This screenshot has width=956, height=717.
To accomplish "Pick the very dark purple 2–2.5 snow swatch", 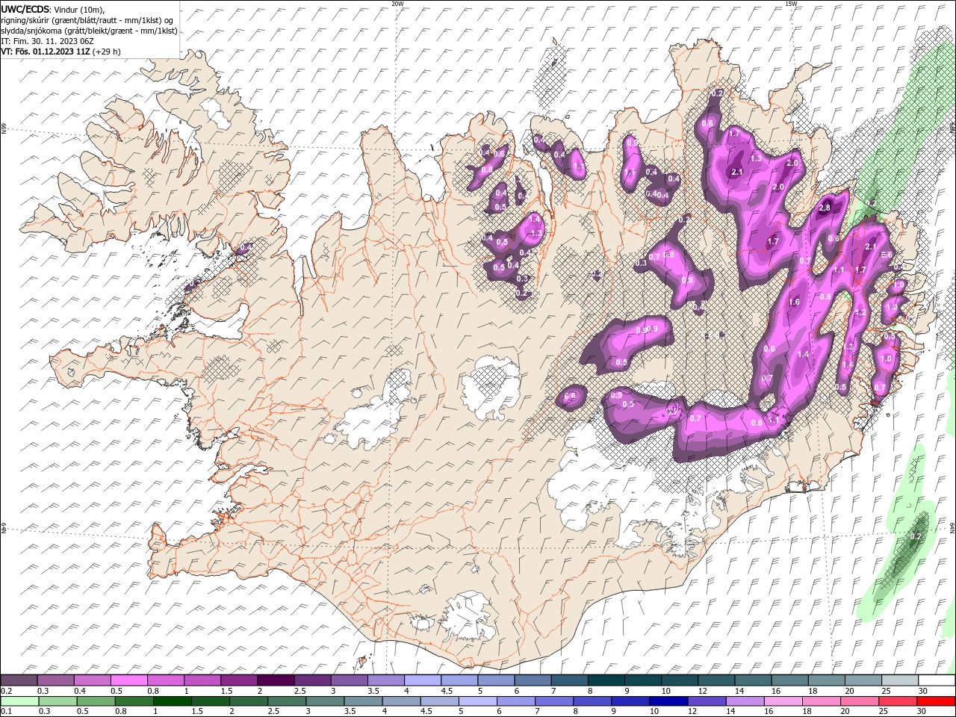I will pos(276,680).
